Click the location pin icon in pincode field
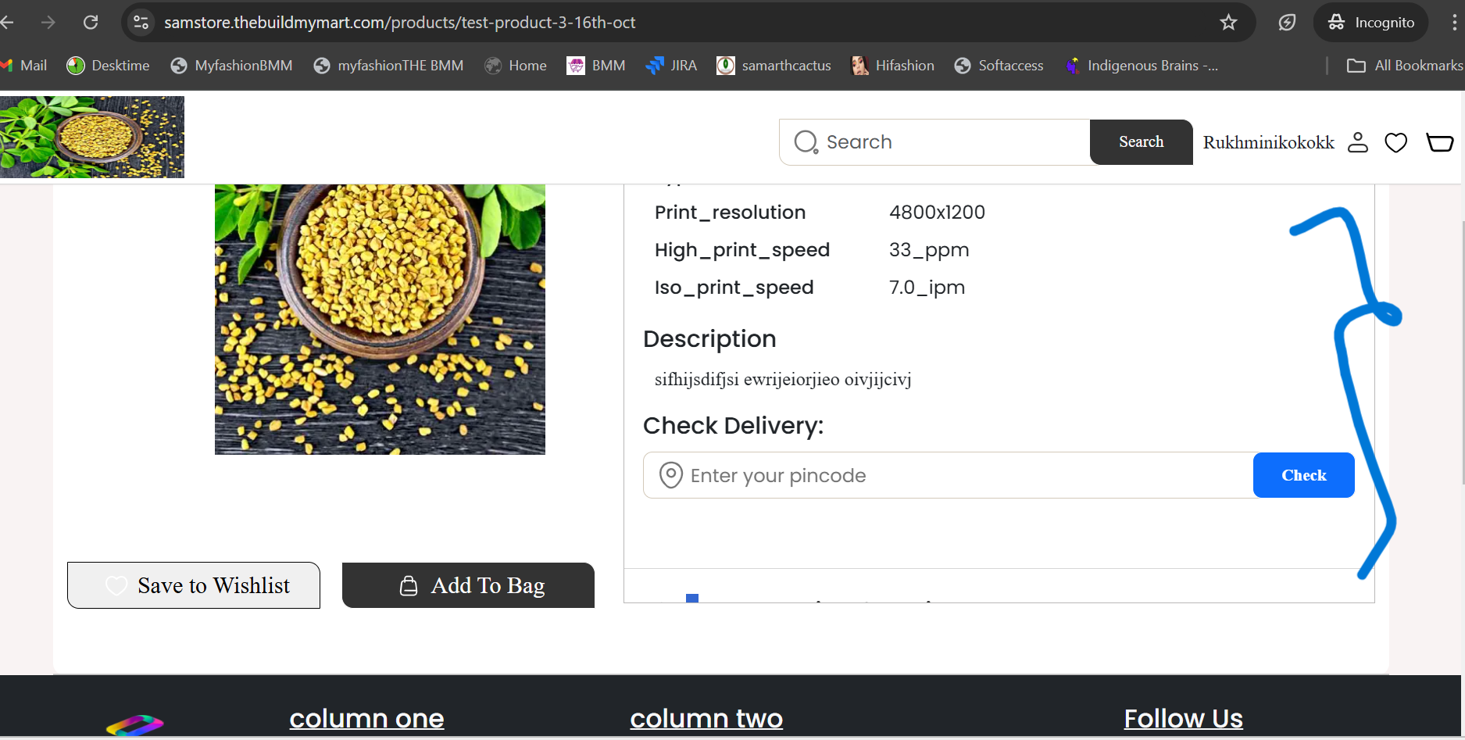The width and height of the screenshot is (1465, 740). pos(670,475)
